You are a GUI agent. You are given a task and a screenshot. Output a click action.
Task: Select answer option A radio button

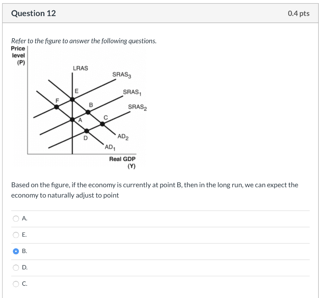[x=15, y=218]
